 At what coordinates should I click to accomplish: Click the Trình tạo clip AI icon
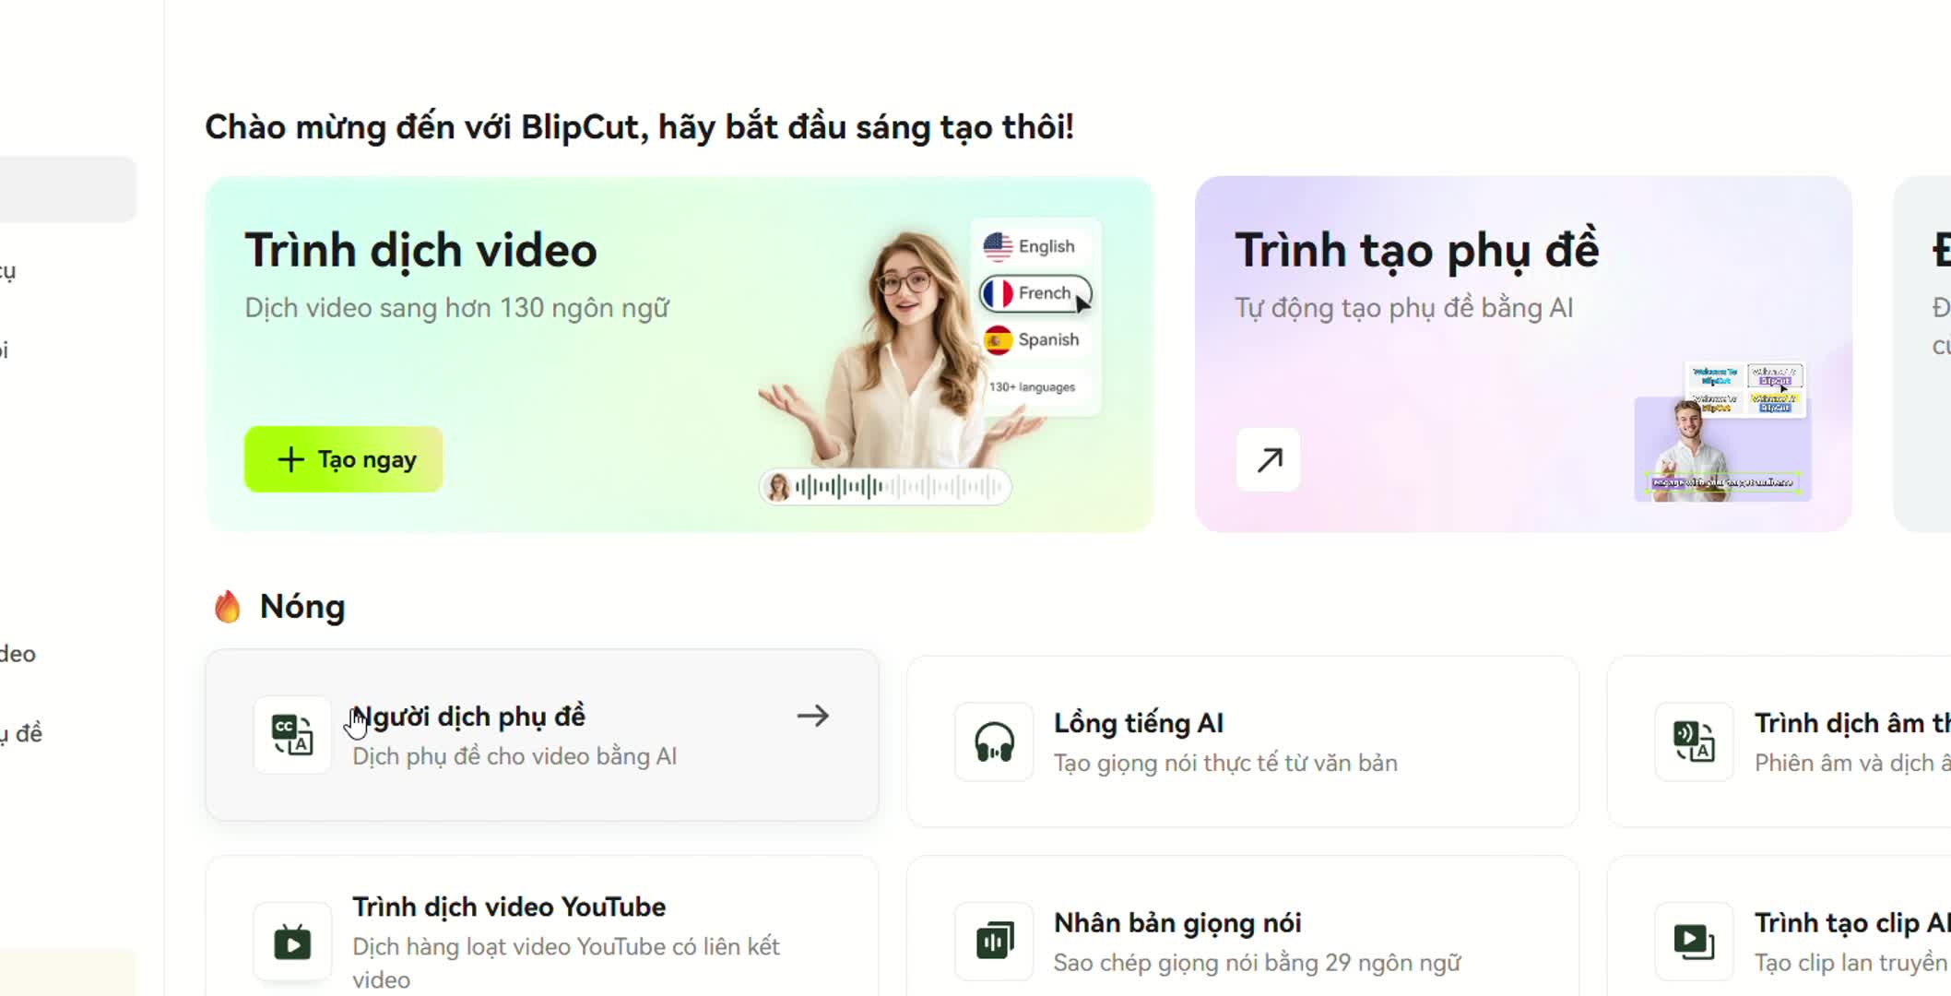pos(1694,941)
